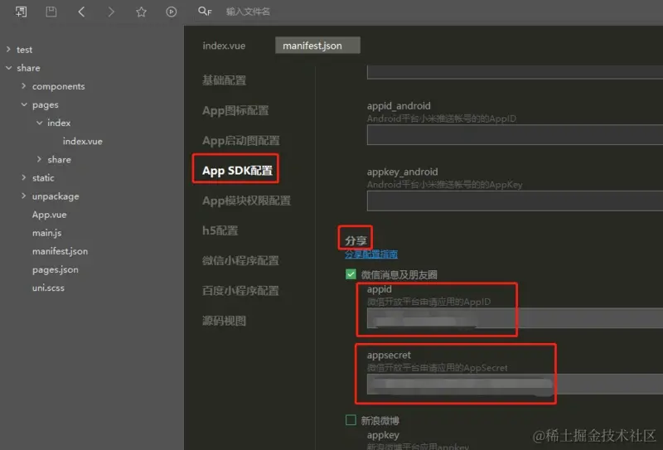Click the 新浪微博 appkey label

tap(383, 435)
